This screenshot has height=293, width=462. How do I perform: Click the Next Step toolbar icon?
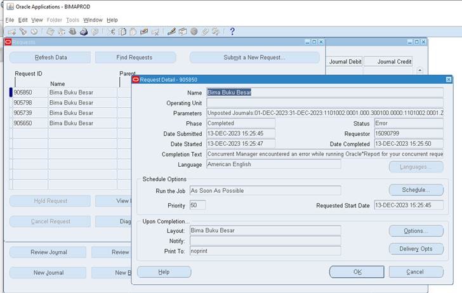(62, 32)
